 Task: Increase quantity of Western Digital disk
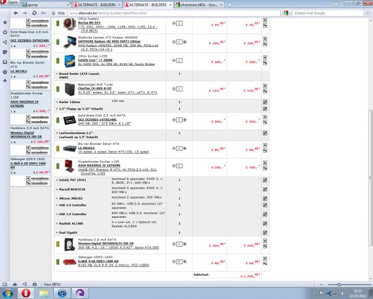(x=185, y=244)
